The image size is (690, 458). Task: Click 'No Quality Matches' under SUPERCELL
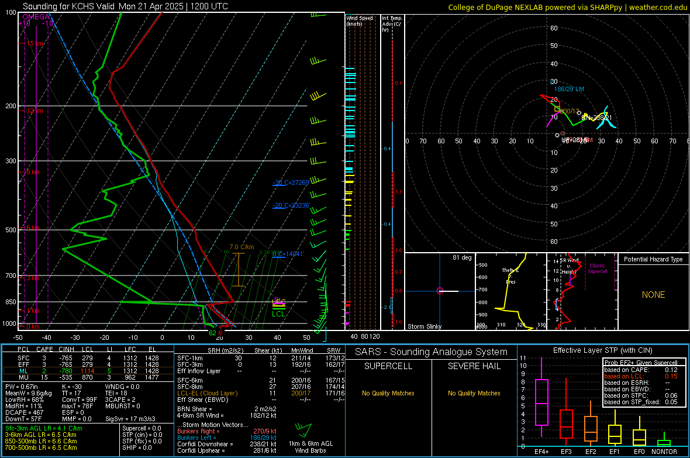click(x=388, y=393)
